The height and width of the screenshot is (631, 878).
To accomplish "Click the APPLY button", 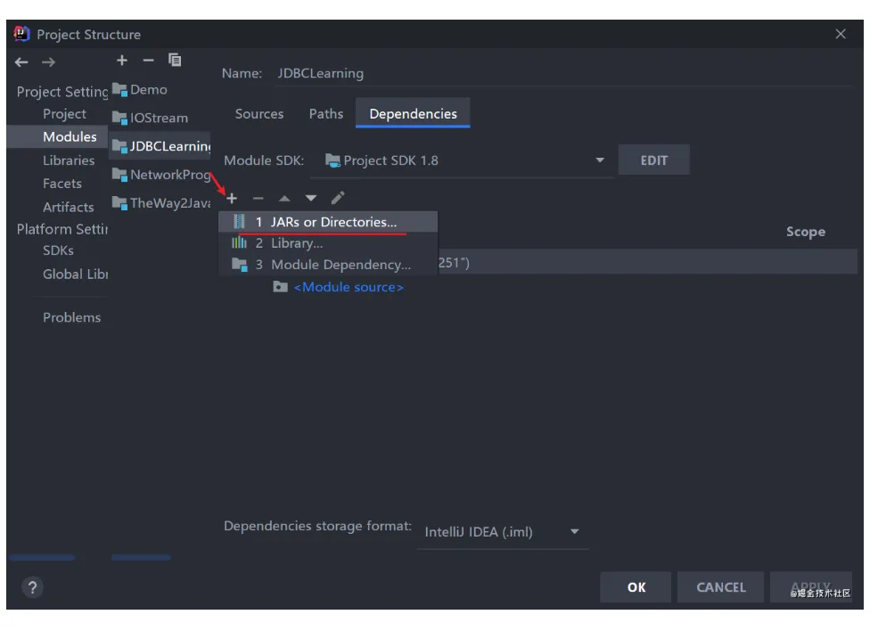I will click(x=811, y=587).
